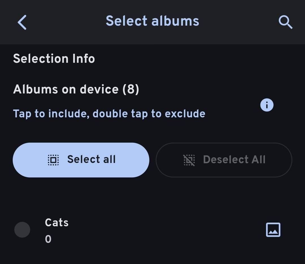Tap the Cats album name

57,222
